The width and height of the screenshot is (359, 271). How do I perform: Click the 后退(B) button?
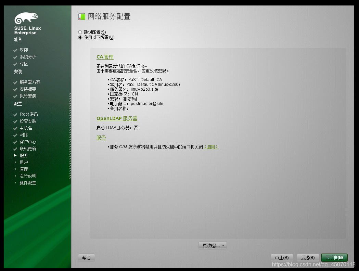coord(308,258)
